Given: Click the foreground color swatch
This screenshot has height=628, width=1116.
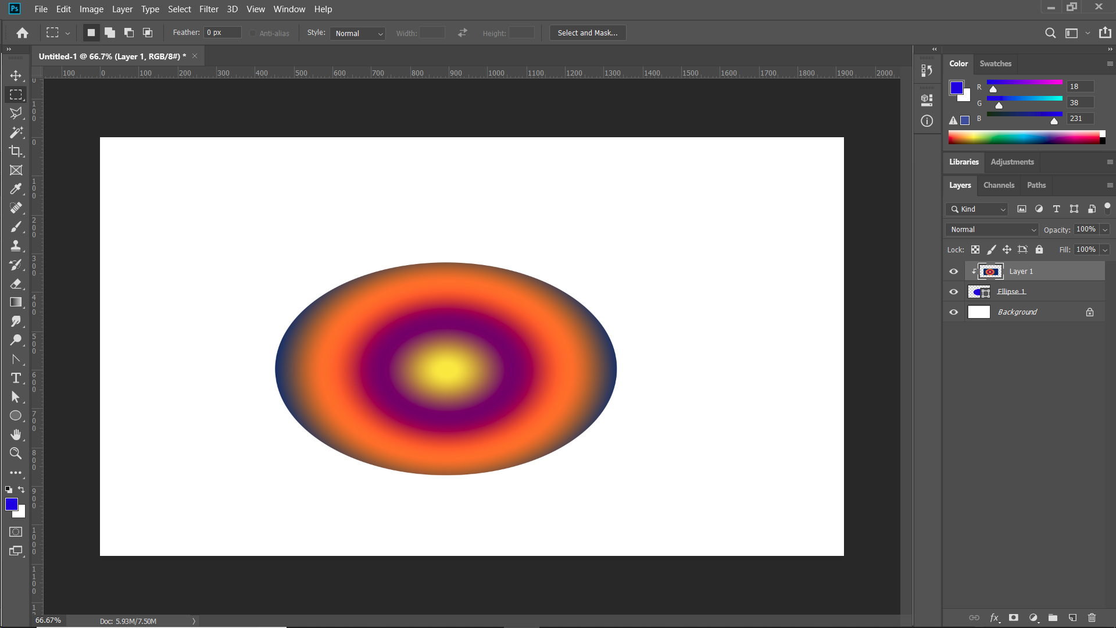Looking at the screenshot, I should point(12,504).
